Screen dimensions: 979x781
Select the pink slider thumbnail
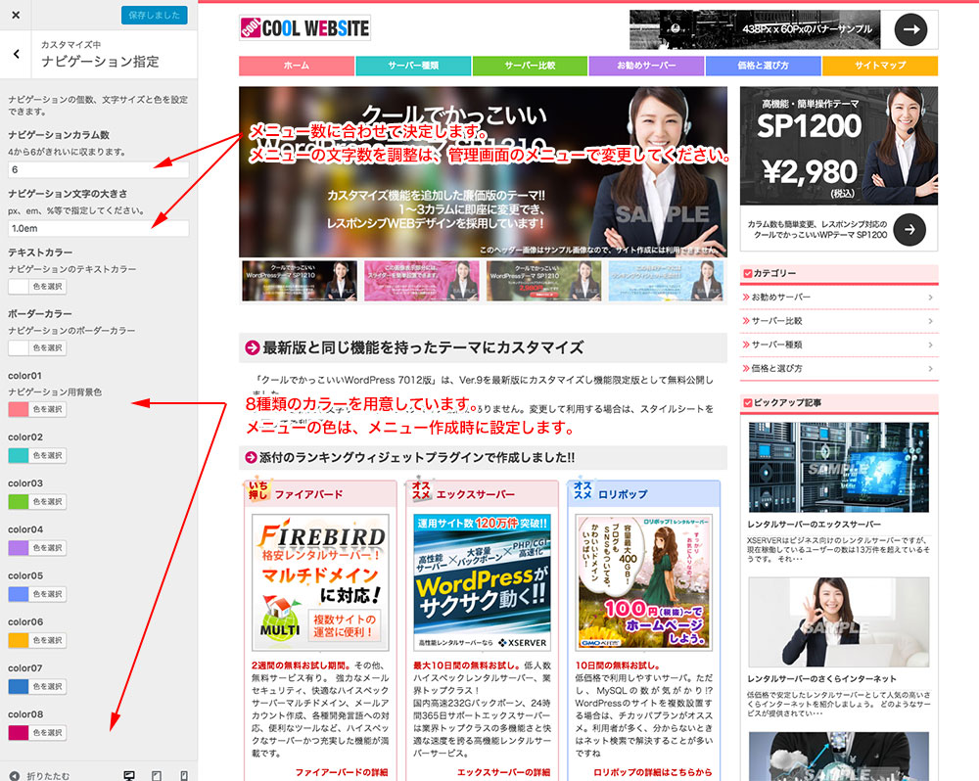pos(422,281)
